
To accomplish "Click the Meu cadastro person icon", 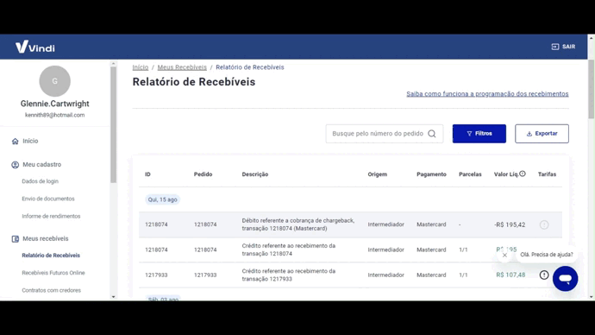I will tap(16, 165).
